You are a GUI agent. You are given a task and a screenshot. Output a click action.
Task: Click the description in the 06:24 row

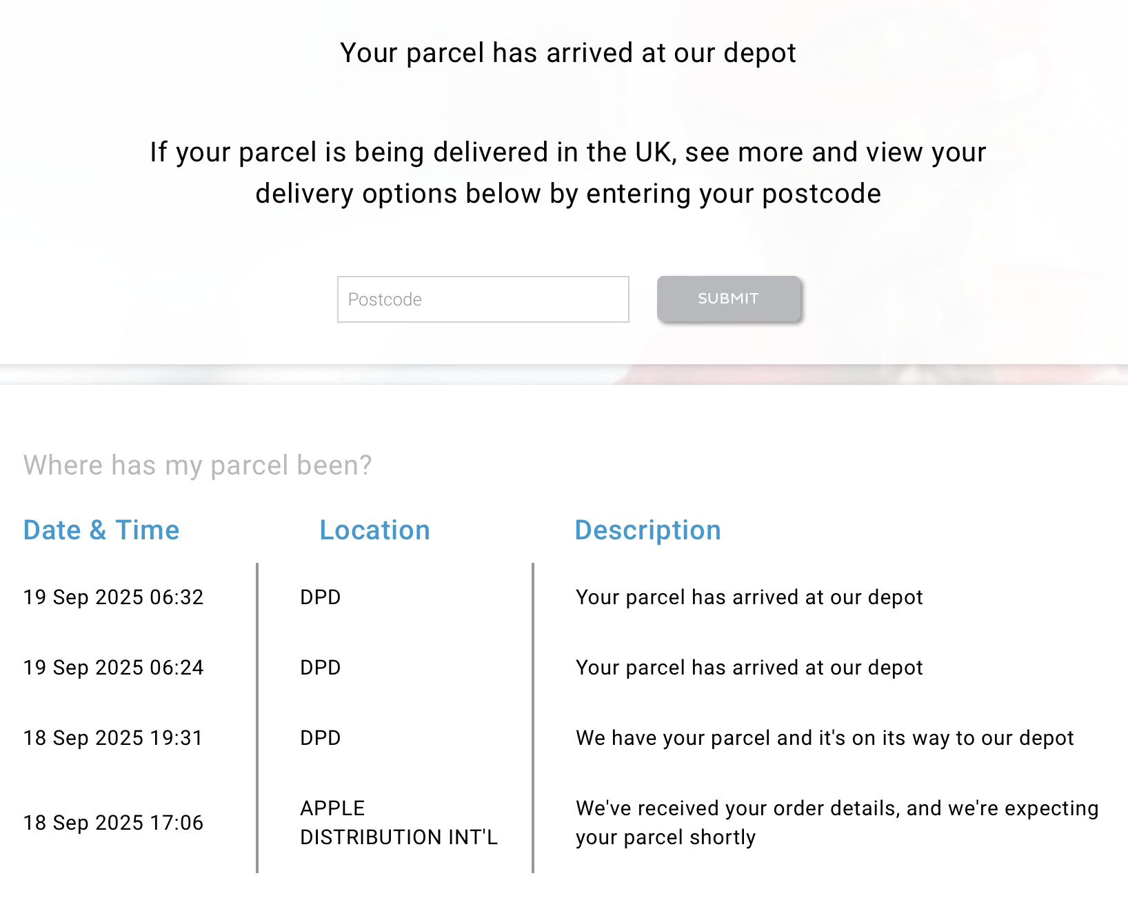(749, 668)
